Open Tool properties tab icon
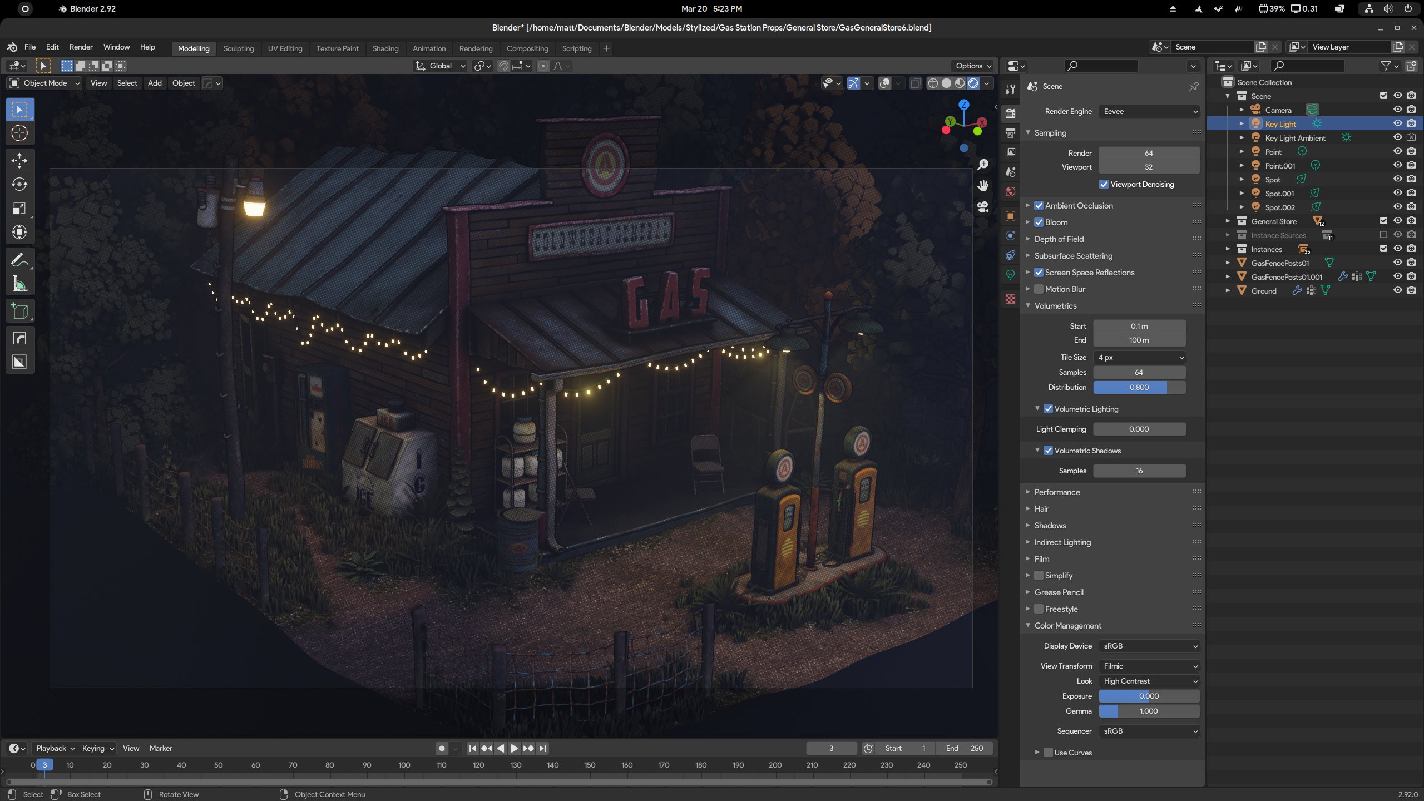The width and height of the screenshot is (1424, 801). (x=1010, y=89)
